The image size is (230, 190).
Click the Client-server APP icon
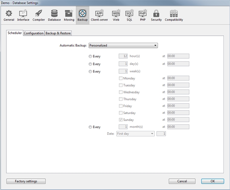click(99, 15)
